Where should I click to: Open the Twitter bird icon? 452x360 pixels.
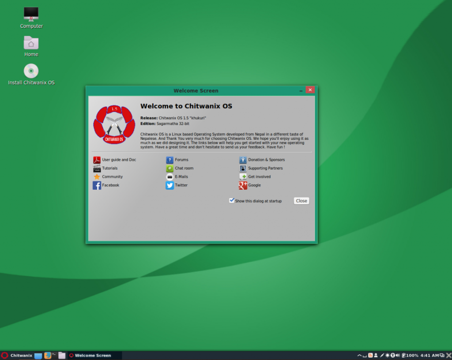click(170, 185)
